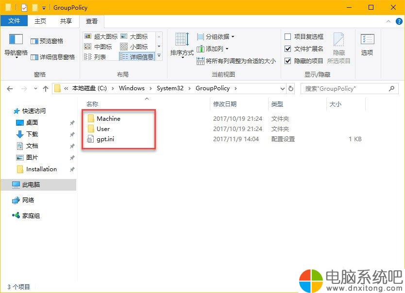405x293 pixels.
Task: Expand the Group by (分组依据) dropdown
Action: (216, 37)
